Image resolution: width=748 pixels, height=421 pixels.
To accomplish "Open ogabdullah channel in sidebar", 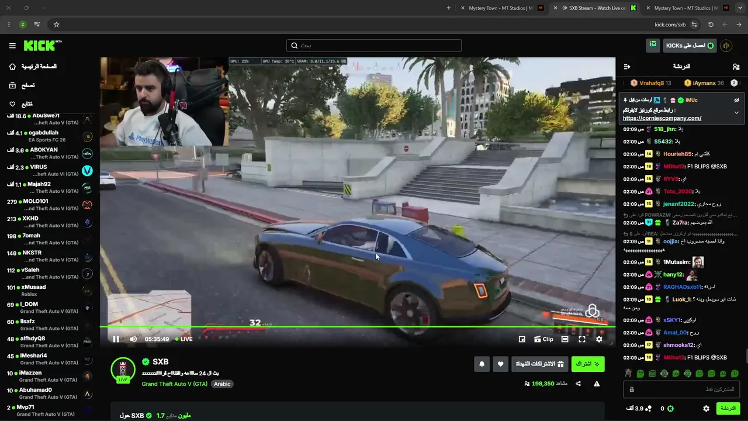I will [x=50, y=136].
